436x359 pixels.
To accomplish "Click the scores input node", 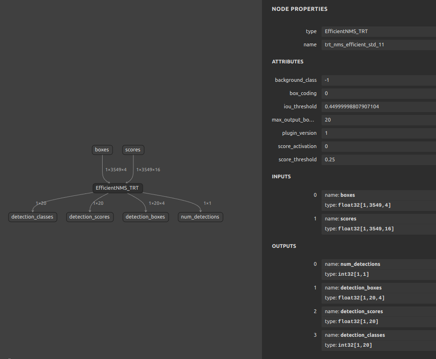I will 133,150.
